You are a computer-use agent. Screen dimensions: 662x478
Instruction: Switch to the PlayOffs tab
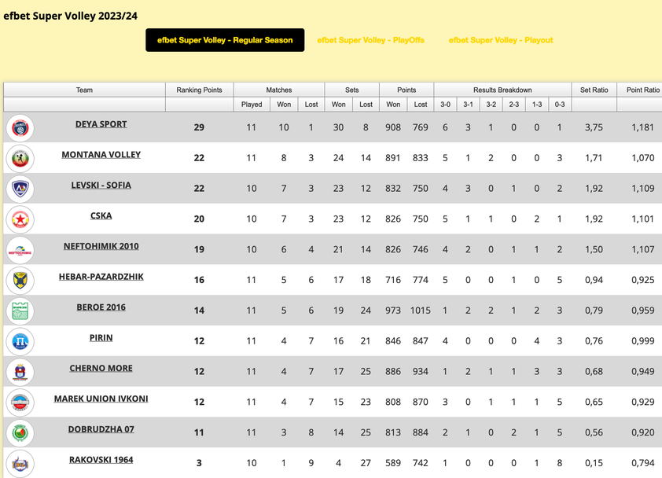point(370,40)
